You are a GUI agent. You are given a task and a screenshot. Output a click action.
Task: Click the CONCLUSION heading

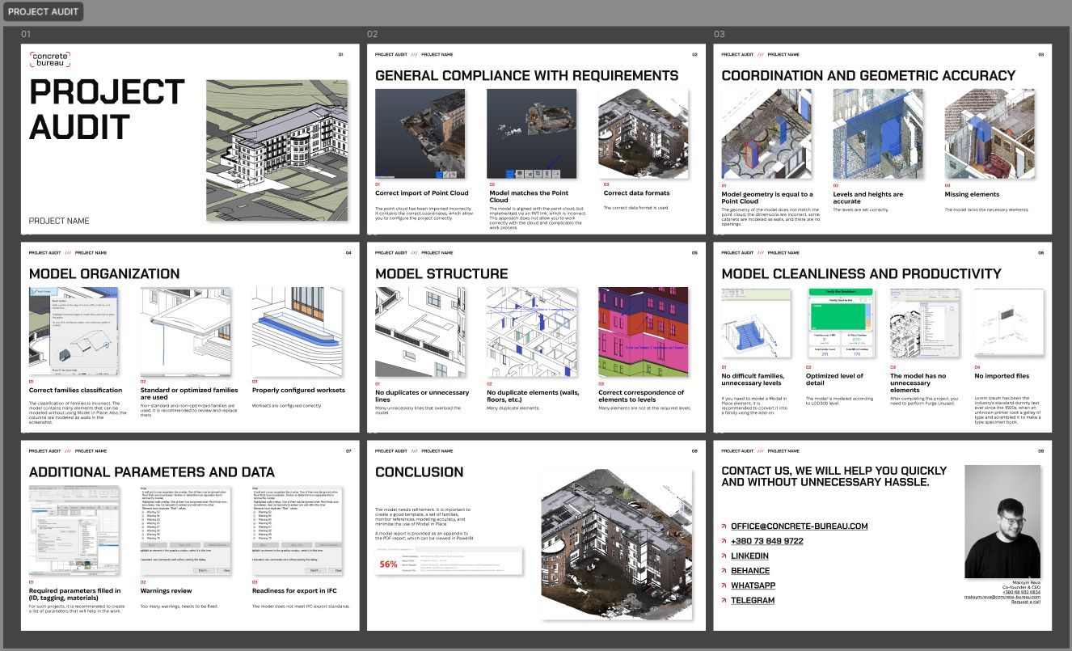click(420, 471)
